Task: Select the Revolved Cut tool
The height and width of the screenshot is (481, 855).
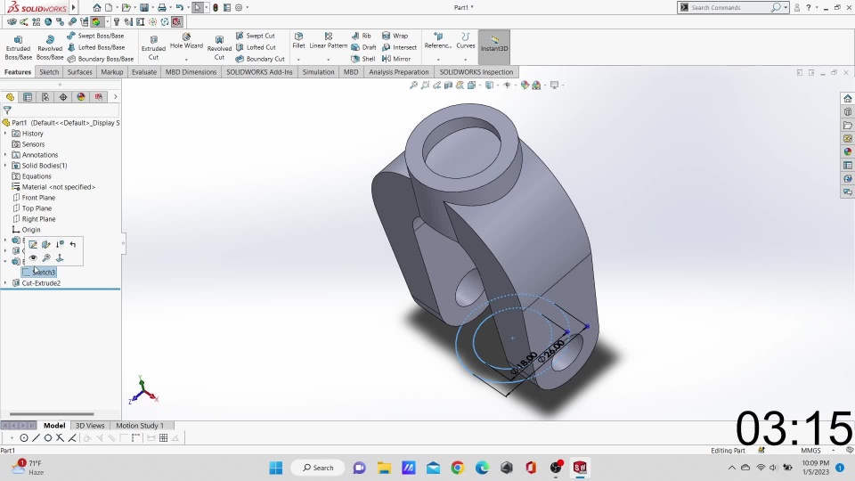Action: pos(219,47)
